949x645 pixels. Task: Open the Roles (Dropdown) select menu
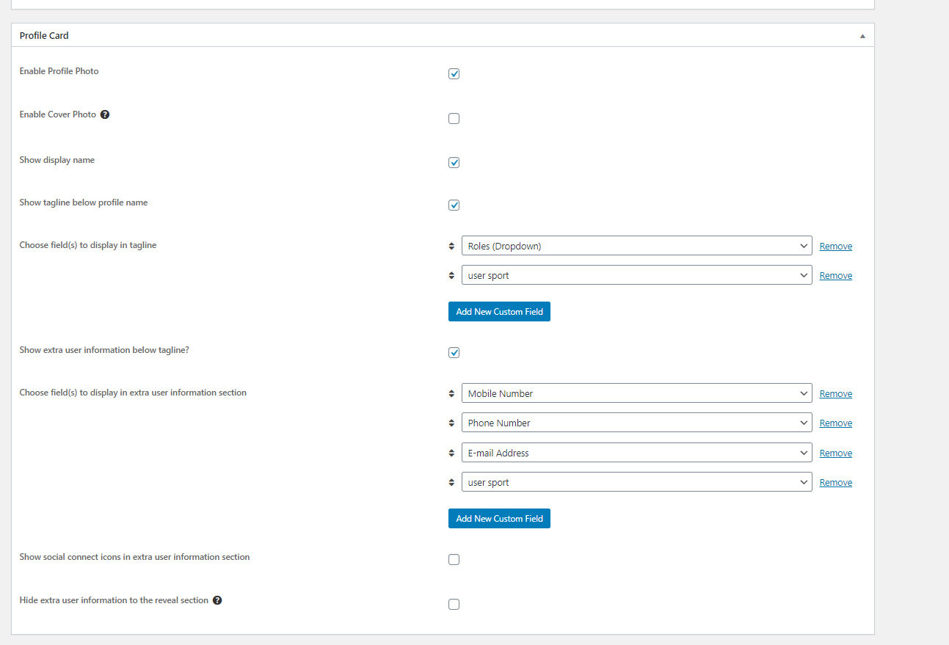point(636,247)
